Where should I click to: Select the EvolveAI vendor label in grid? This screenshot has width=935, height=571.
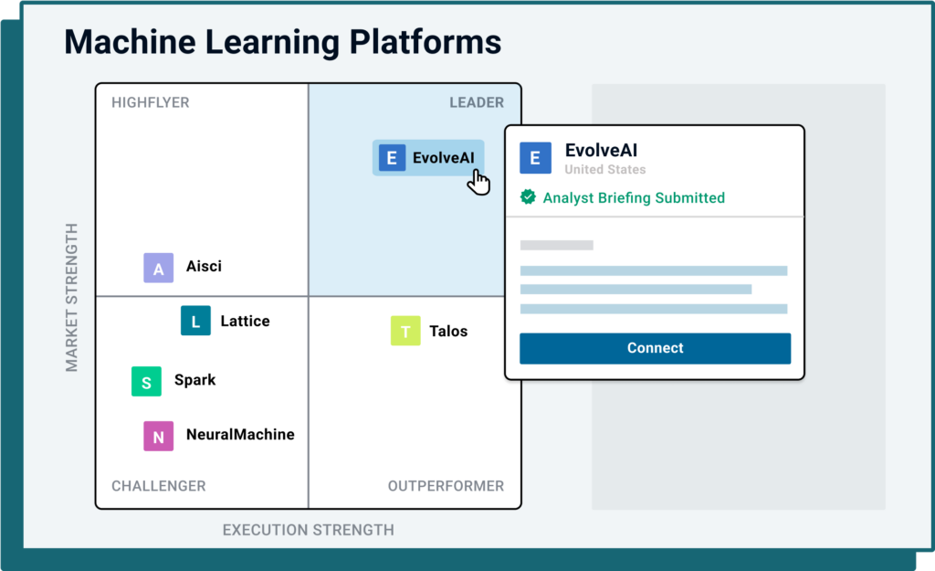444,158
